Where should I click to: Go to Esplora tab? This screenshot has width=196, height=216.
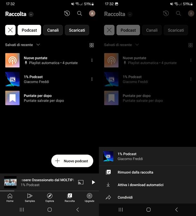coord(49,198)
